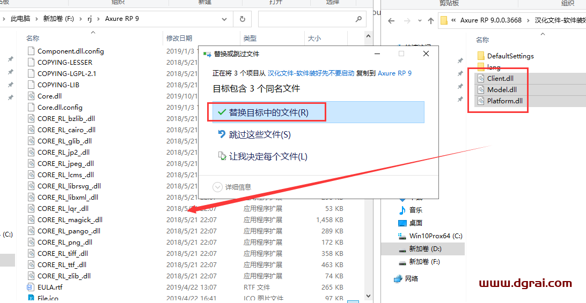
Task: Click 53 KB size of CORE_RL_lqr_.dll
Action: coord(334,208)
